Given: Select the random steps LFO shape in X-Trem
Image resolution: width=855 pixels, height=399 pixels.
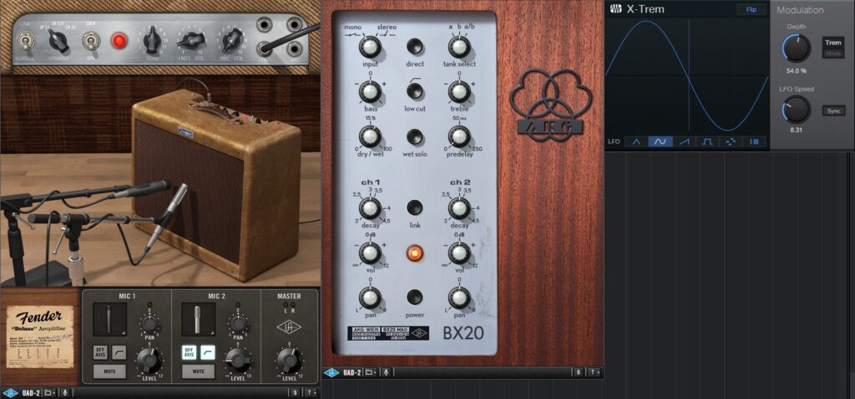Looking at the screenshot, I should pyautogui.click(x=731, y=142).
